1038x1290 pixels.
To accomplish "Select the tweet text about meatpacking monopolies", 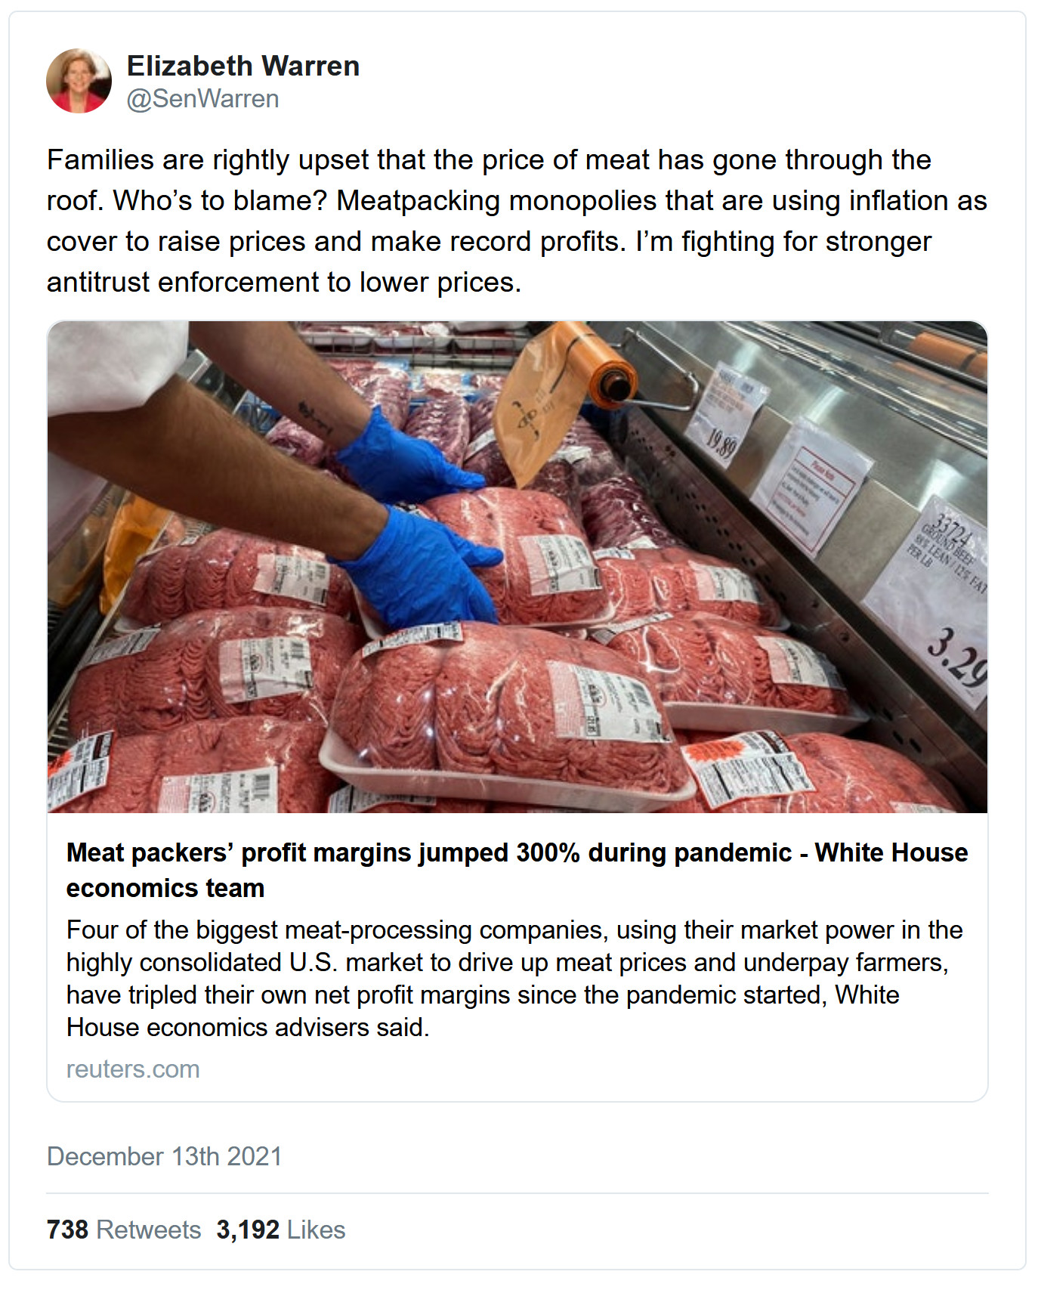I will 517,221.
